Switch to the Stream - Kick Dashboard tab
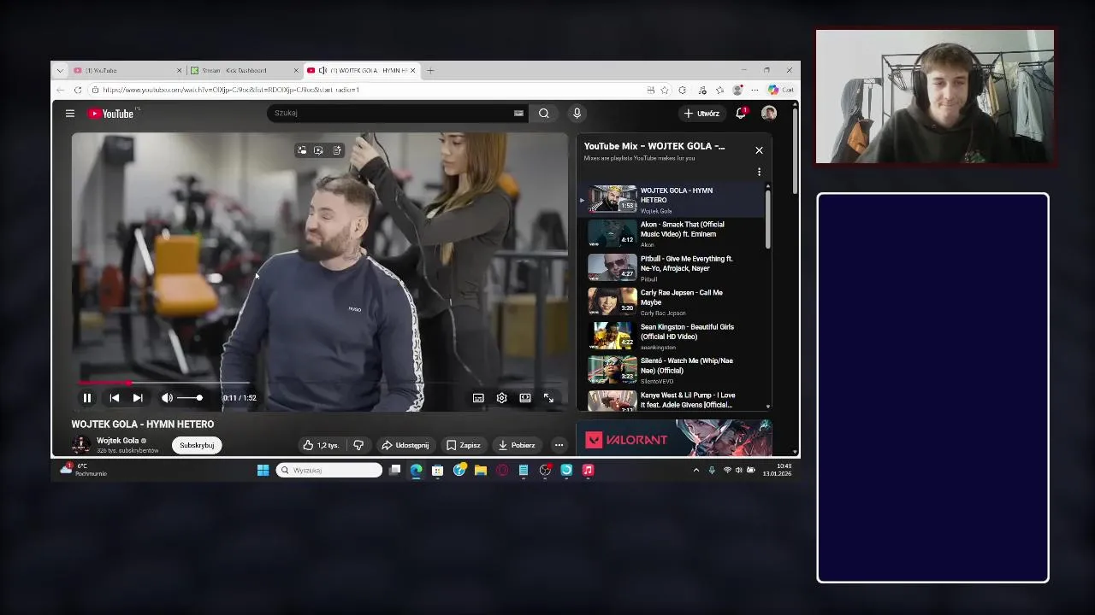This screenshot has height=615, width=1095. pyautogui.click(x=245, y=70)
